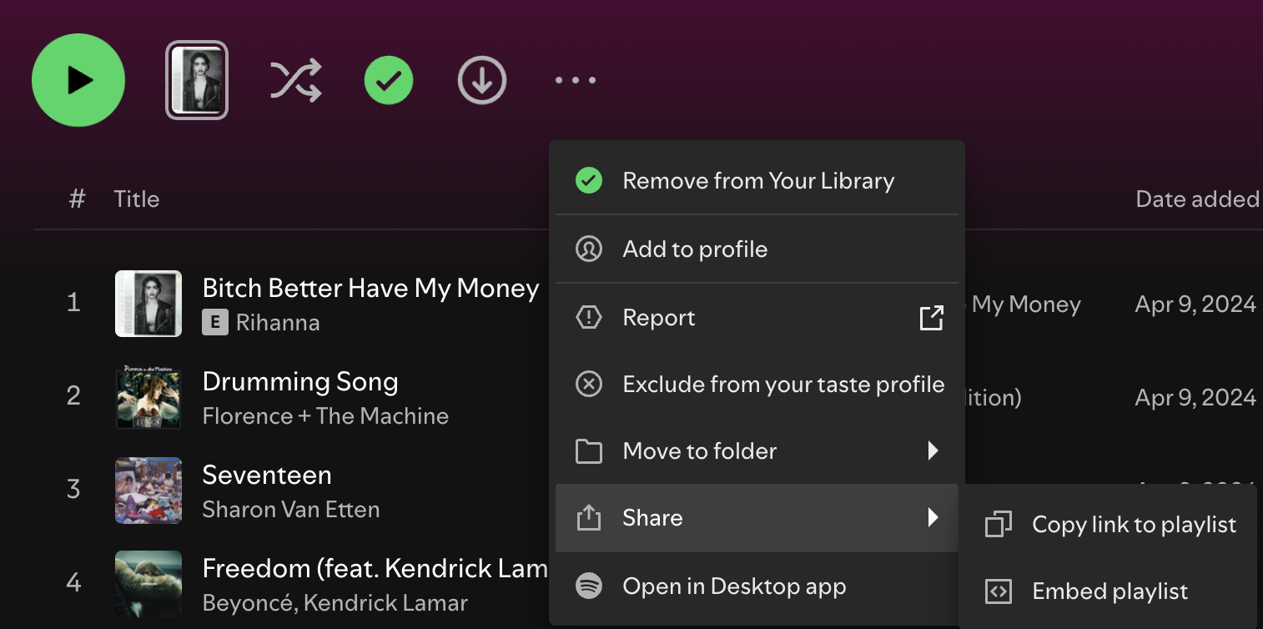Select Remove from Your Library
This screenshot has height=629, width=1263.
(x=757, y=181)
